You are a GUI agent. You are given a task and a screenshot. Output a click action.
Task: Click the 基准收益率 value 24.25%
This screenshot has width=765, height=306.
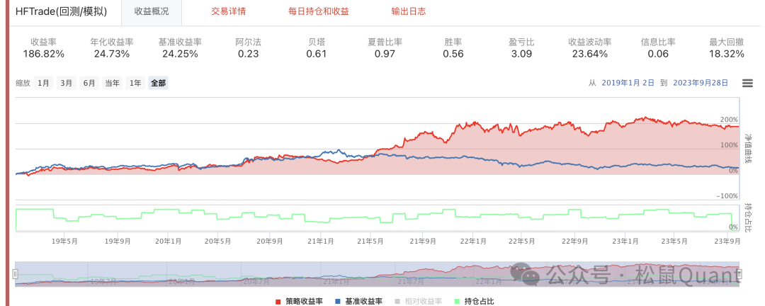point(180,54)
